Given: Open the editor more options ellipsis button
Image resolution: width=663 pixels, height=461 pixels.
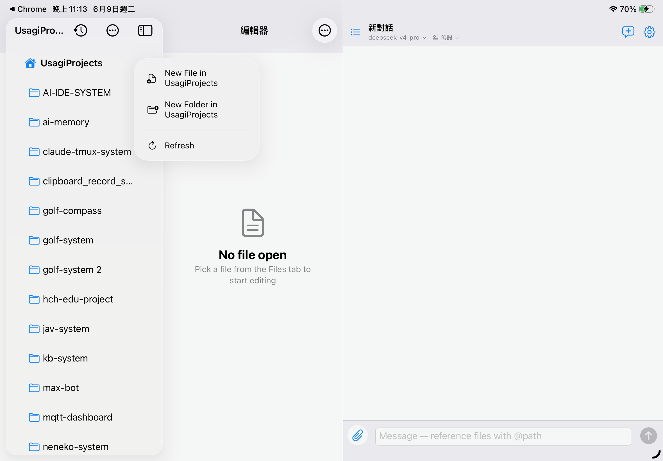Looking at the screenshot, I should (x=325, y=30).
